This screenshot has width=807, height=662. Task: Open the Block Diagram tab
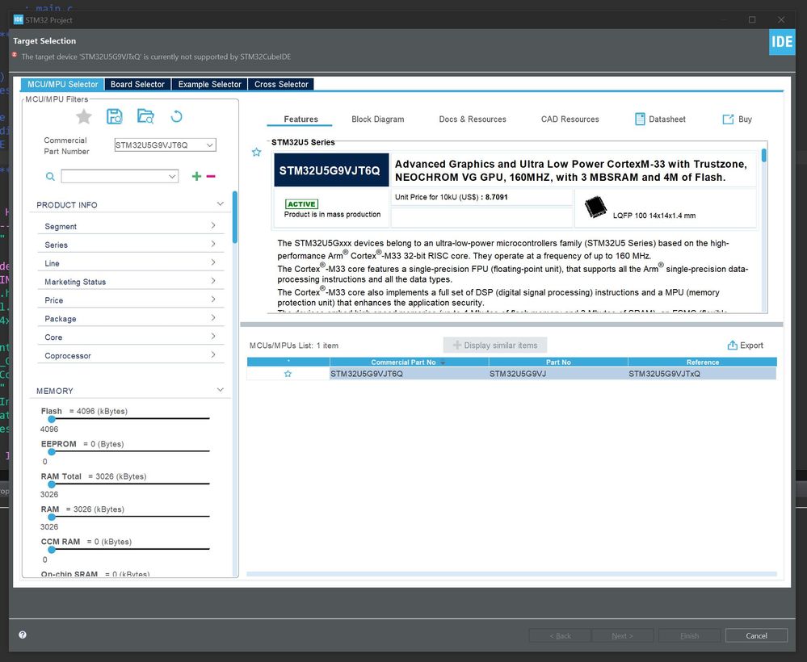(x=378, y=119)
